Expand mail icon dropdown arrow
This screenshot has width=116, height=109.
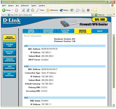pyautogui.click(x=80, y=10)
